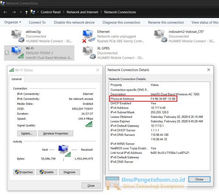Select the DHCP Enabled row
This screenshot has width=219, height=195.
click(159, 103)
